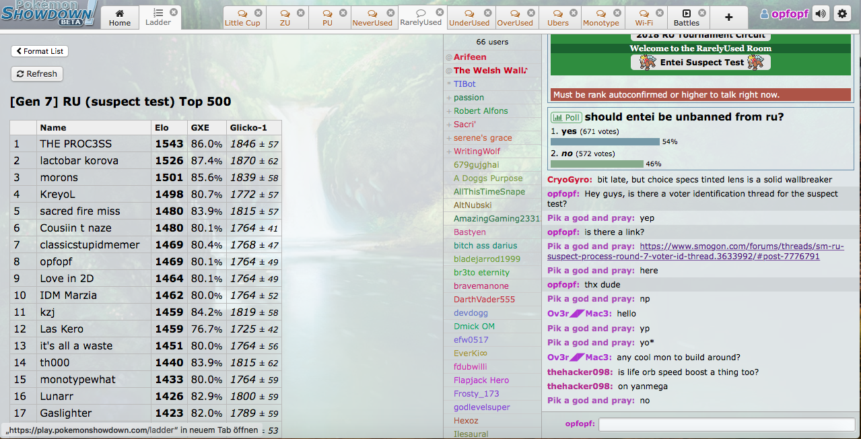This screenshot has height=439, width=861.
Task: Close the Ladder tab
Action: coord(174,12)
